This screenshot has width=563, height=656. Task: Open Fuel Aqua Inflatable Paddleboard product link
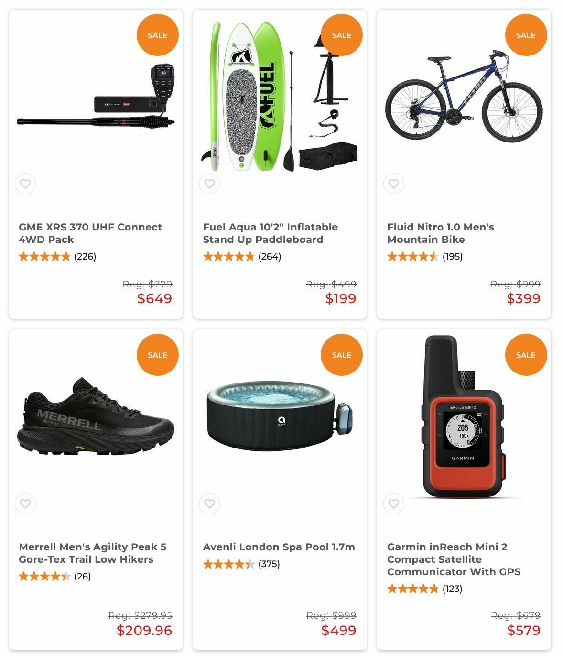point(271,233)
